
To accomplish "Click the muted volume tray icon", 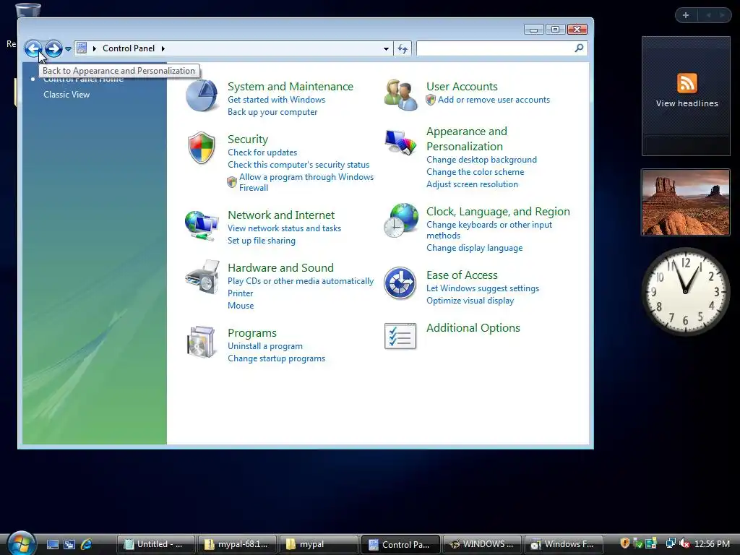I will pos(684,543).
